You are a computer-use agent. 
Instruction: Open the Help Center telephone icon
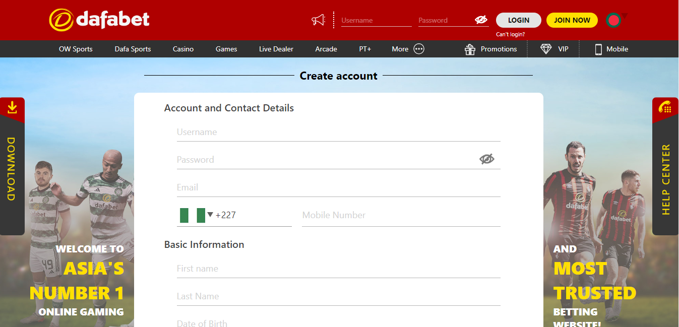pos(665,107)
